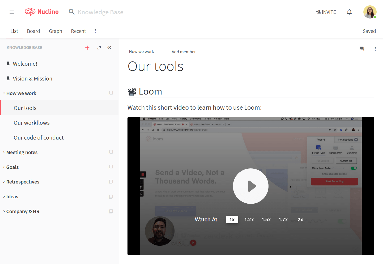383x264 pixels.
Task: Click the search magnifier icon
Action: [x=71, y=12]
